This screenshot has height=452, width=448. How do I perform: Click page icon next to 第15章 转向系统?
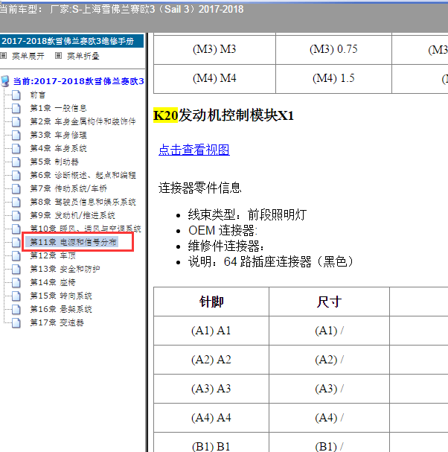(x=16, y=296)
